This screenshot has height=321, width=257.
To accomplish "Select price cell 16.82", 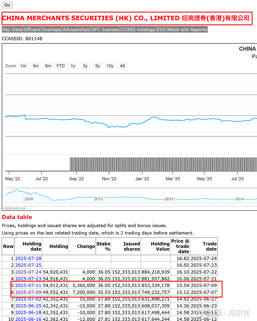I will coord(180,258).
